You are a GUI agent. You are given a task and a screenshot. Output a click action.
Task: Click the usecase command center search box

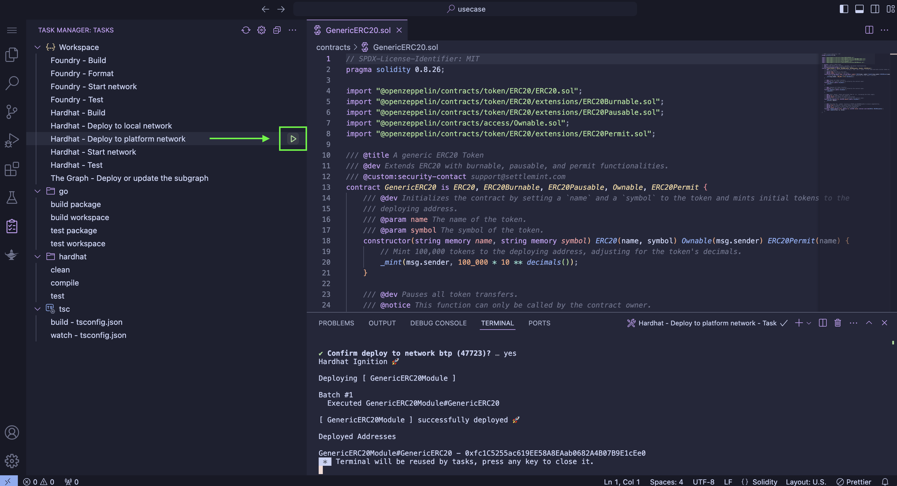click(x=465, y=9)
